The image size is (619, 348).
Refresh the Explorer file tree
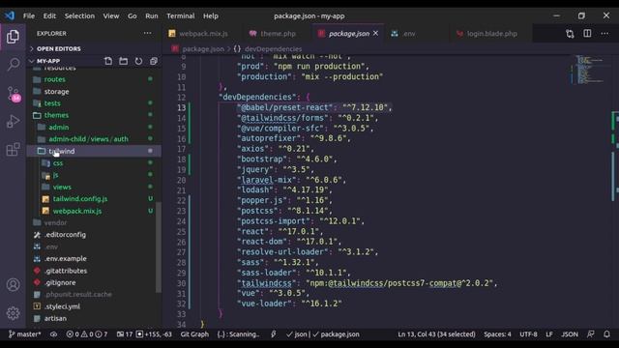click(138, 61)
